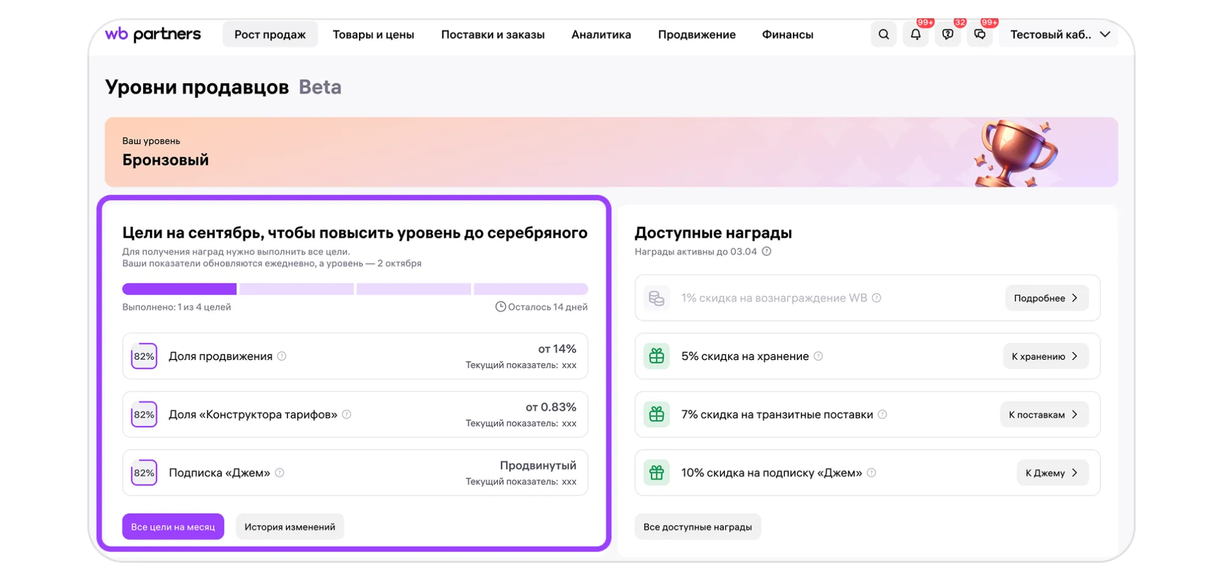Open the Рост продаж menu tab
This screenshot has height=581, width=1223.
tap(270, 35)
